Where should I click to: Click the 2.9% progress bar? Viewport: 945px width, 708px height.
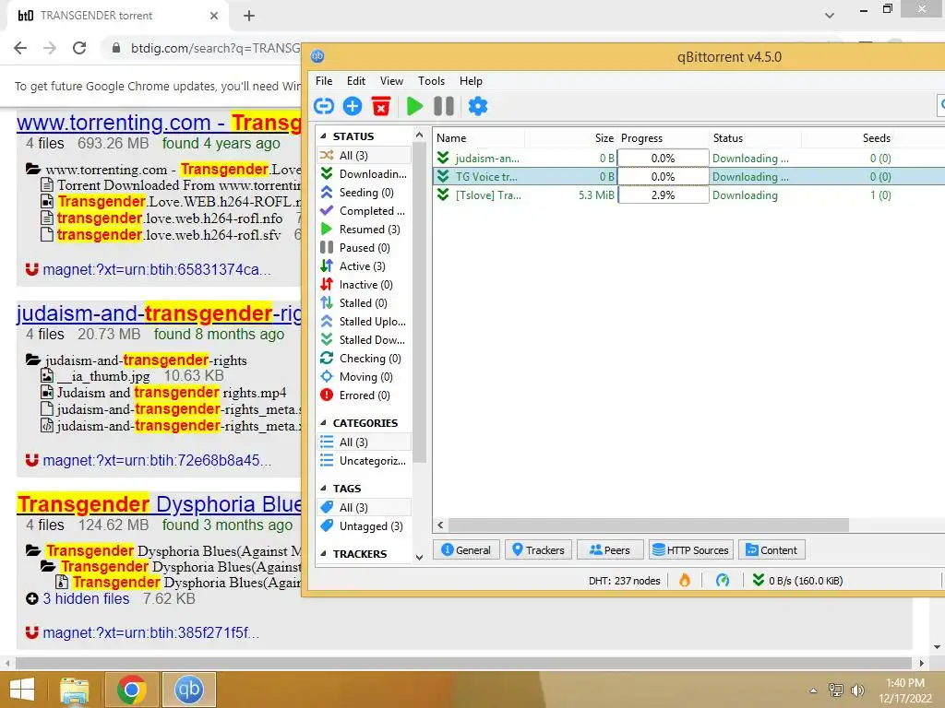pos(663,195)
